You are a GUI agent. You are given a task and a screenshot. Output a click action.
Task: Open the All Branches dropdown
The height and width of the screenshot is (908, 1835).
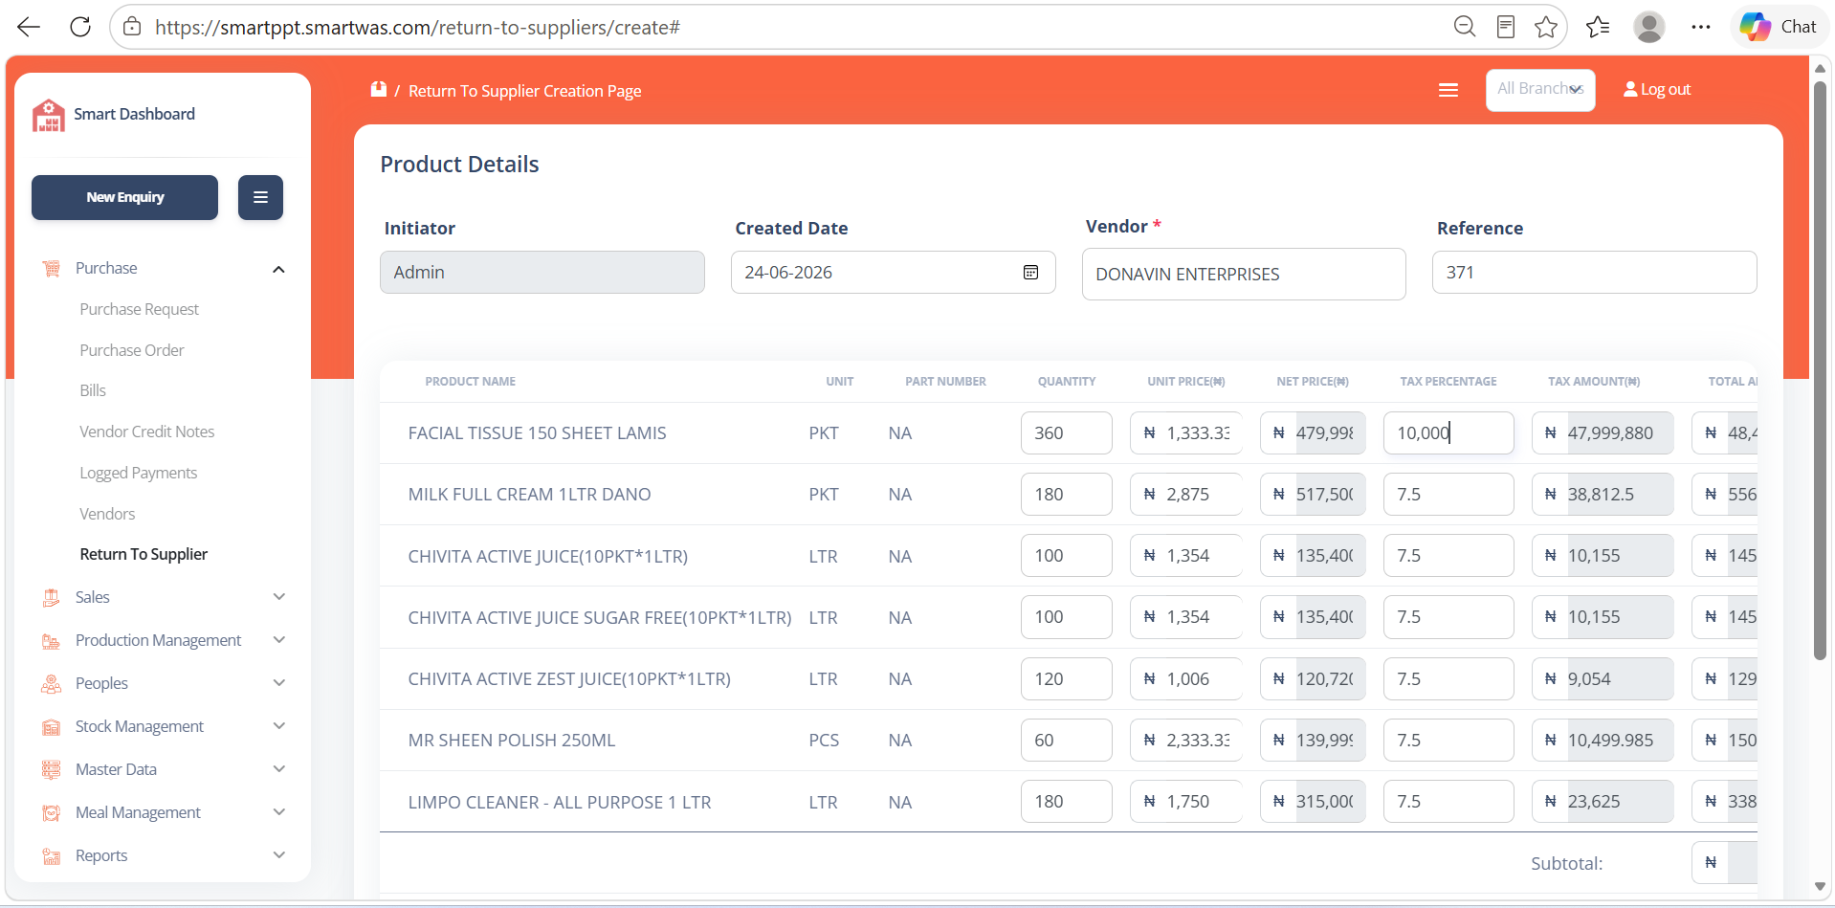tap(1540, 90)
